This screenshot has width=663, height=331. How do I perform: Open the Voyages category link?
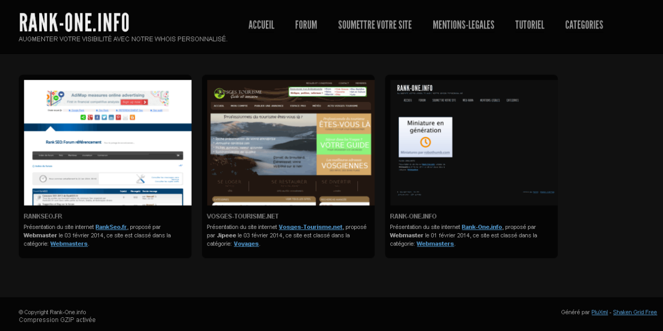click(x=246, y=244)
